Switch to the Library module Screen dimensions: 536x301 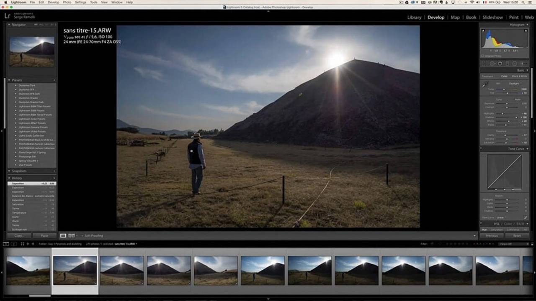click(414, 17)
